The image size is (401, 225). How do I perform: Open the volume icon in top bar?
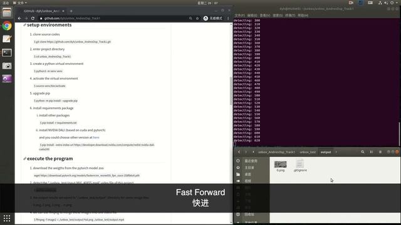[x=386, y=2]
